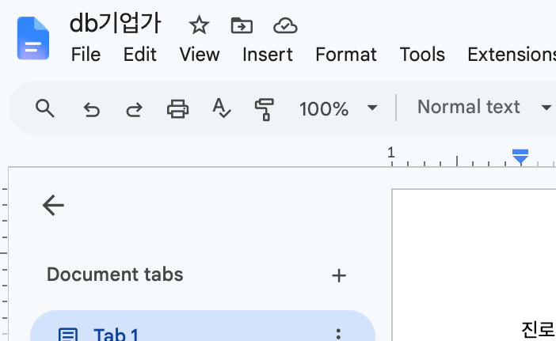556x341 pixels.
Task: Close the document tabs sidebar with back arrow
Action: (x=53, y=205)
